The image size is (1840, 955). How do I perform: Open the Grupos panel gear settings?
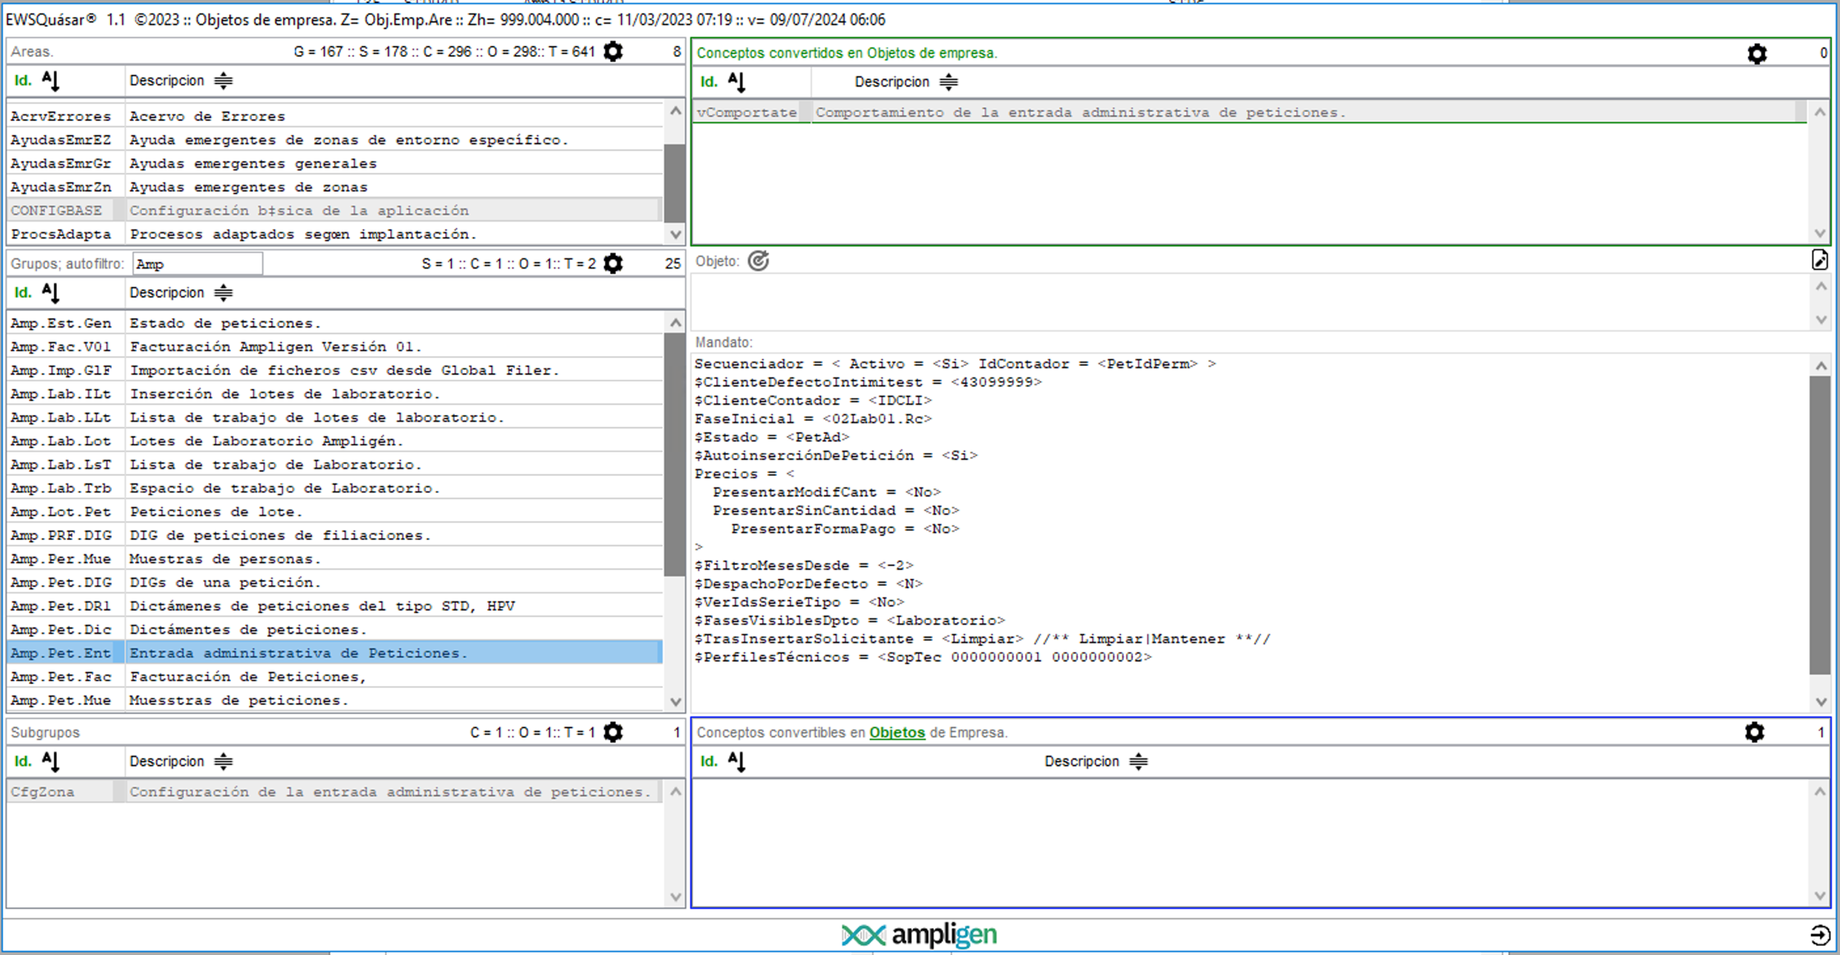click(612, 264)
